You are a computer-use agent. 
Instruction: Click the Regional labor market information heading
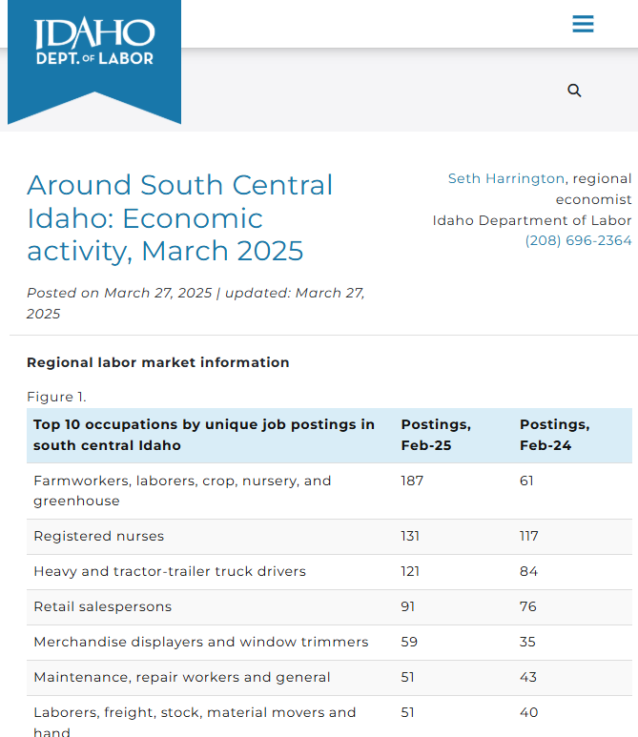(158, 362)
